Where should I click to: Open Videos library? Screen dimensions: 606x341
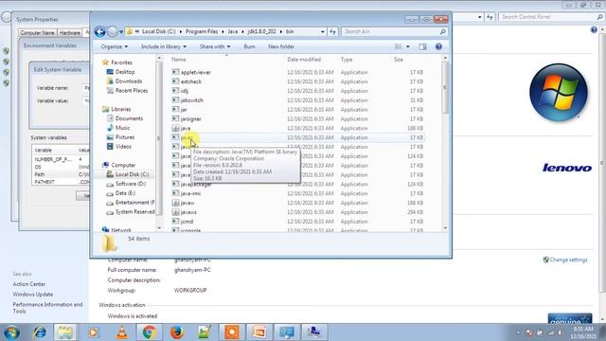123,147
